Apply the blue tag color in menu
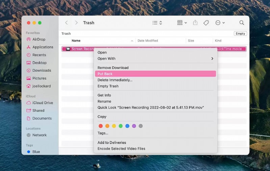This screenshot has height=171, width=270. pos(128,126)
